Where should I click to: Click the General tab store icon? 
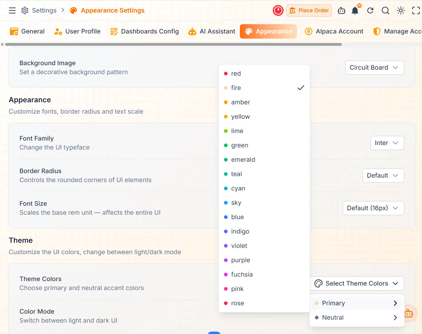point(14,31)
